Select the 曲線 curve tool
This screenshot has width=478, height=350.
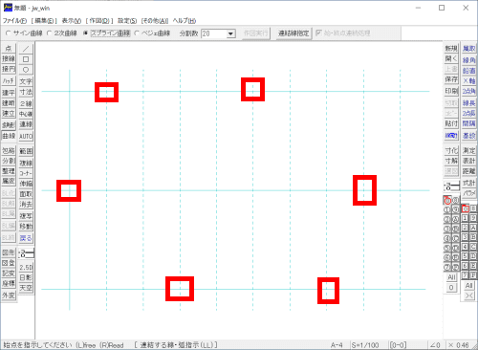9,136
